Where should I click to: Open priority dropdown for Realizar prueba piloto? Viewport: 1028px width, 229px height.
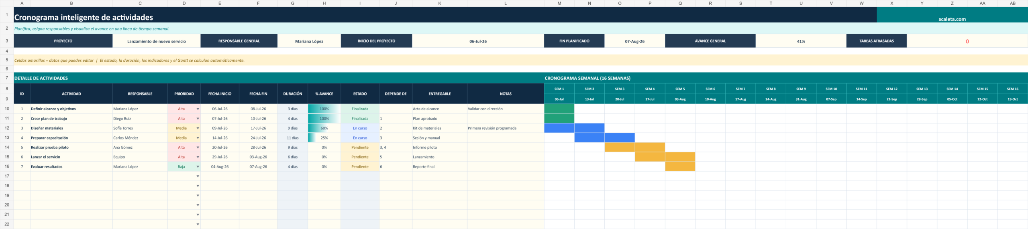(x=198, y=147)
